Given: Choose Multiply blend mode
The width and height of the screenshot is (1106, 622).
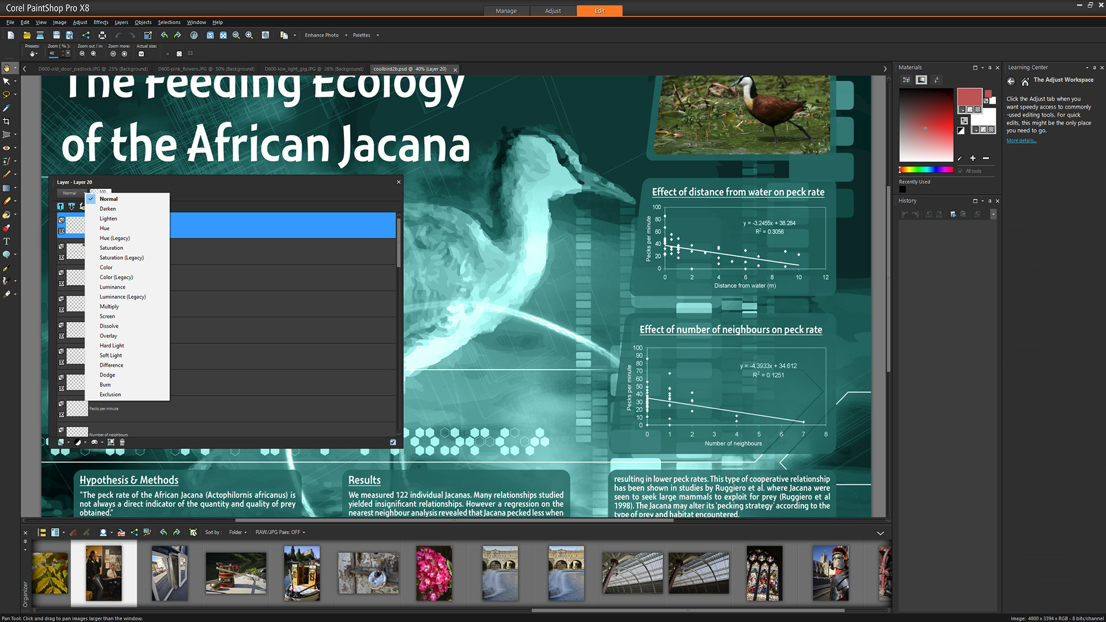Looking at the screenshot, I should point(109,306).
